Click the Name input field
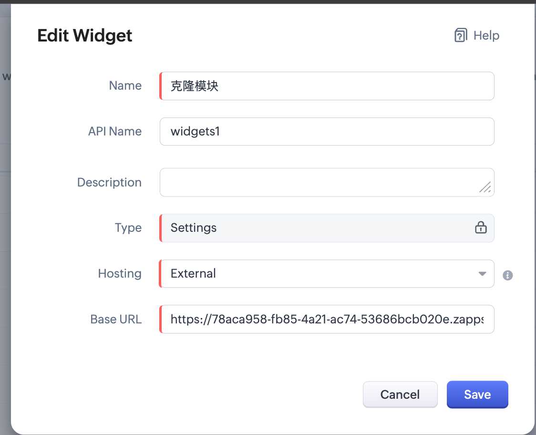The image size is (536, 435). click(x=327, y=86)
